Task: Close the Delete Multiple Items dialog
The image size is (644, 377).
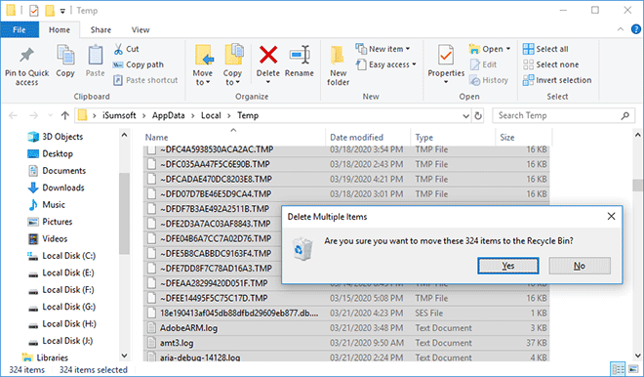Action: point(611,216)
